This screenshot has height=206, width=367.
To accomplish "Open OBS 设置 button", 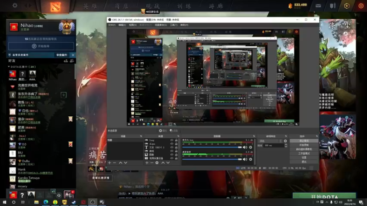I will coord(304,157).
